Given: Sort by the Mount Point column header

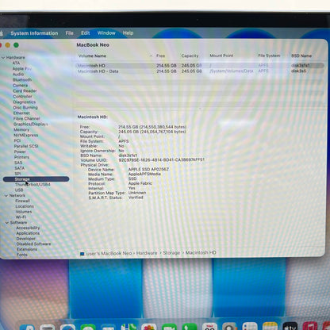Looking at the screenshot, I should pos(221,56).
